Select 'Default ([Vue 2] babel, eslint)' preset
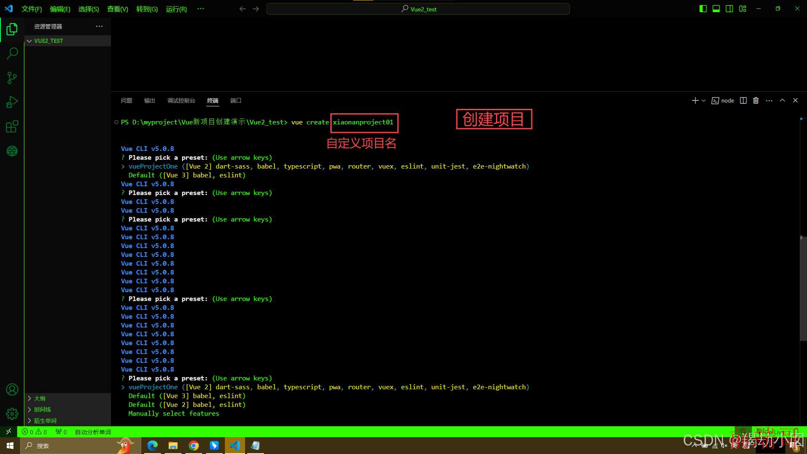Image resolution: width=807 pixels, height=454 pixels. coord(187,405)
